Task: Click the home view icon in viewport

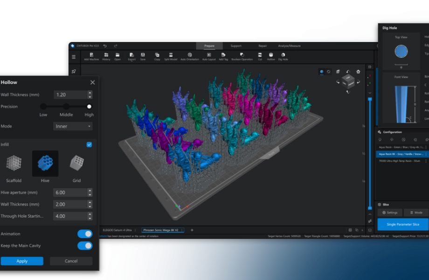Action: tap(358, 72)
